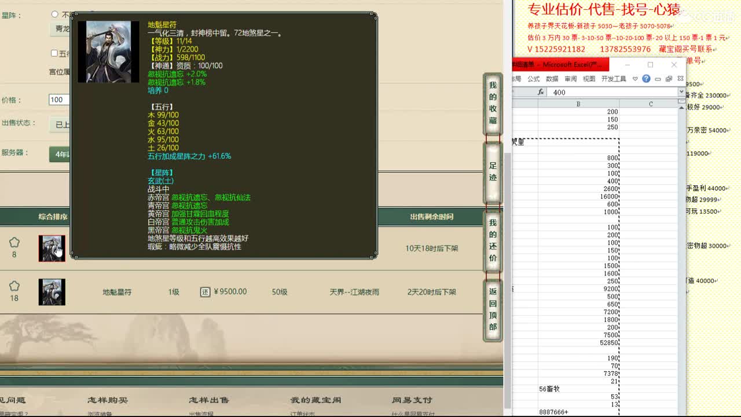
Task: Click the fx insert function icon
Action: (x=541, y=92)
